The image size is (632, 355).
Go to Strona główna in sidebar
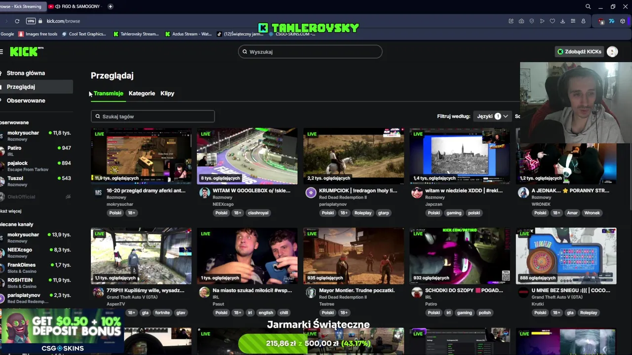[26, 73]
